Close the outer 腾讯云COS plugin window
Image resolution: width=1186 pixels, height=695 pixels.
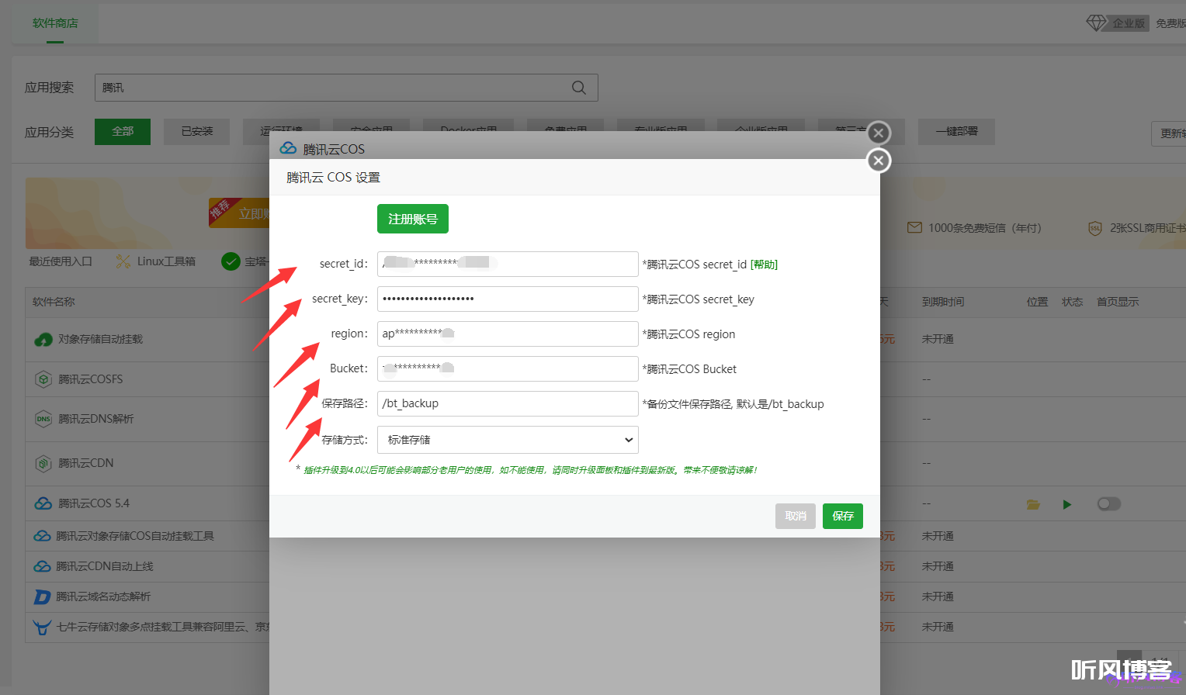tap(878, 133)
